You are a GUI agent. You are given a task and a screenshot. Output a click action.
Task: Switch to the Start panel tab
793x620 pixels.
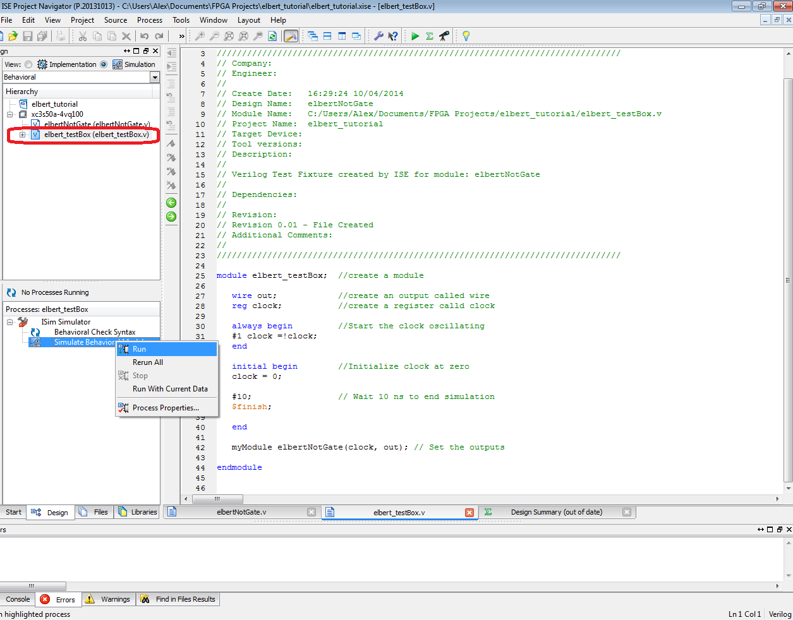[x=13, y=512]
